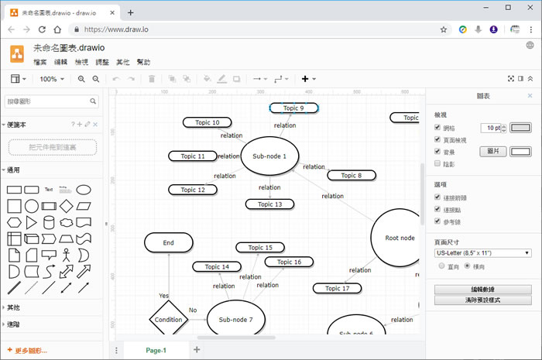Pick the cylinder shape from the palette

click(49, 222)
